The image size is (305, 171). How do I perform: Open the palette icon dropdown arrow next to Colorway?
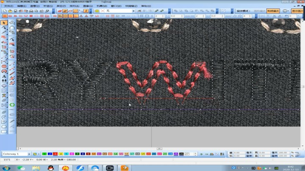[x=39, y=154]
